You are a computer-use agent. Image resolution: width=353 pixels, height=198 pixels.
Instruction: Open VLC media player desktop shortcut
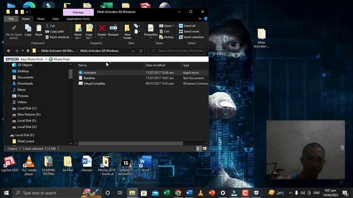tap(29, 165)
